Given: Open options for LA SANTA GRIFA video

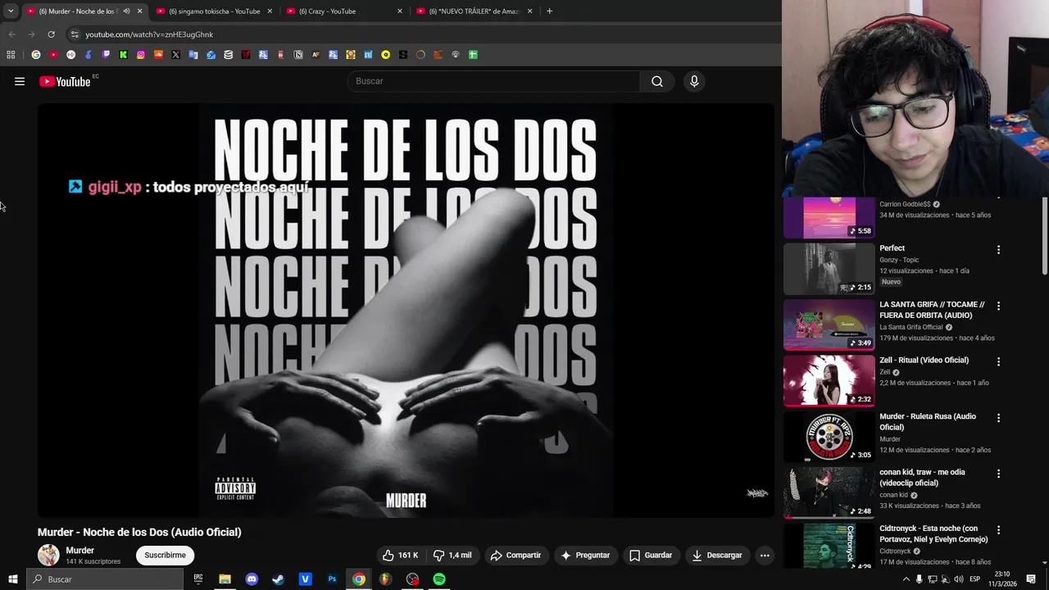Looking at the screenshot, I should click(x=998, y=306).
